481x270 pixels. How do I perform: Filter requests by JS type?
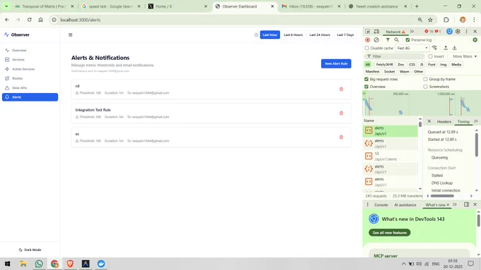click(422, 65)
